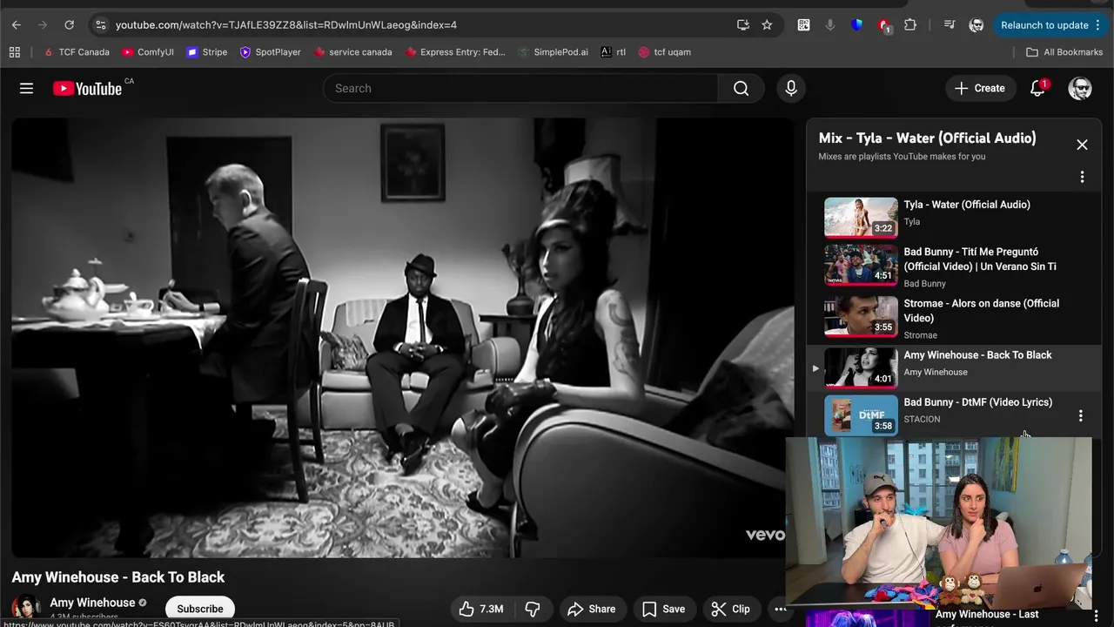1114x627 pixels.
Task: Play Bad Bunny - DtMF thumbnail
Action: tap(861, 415)
